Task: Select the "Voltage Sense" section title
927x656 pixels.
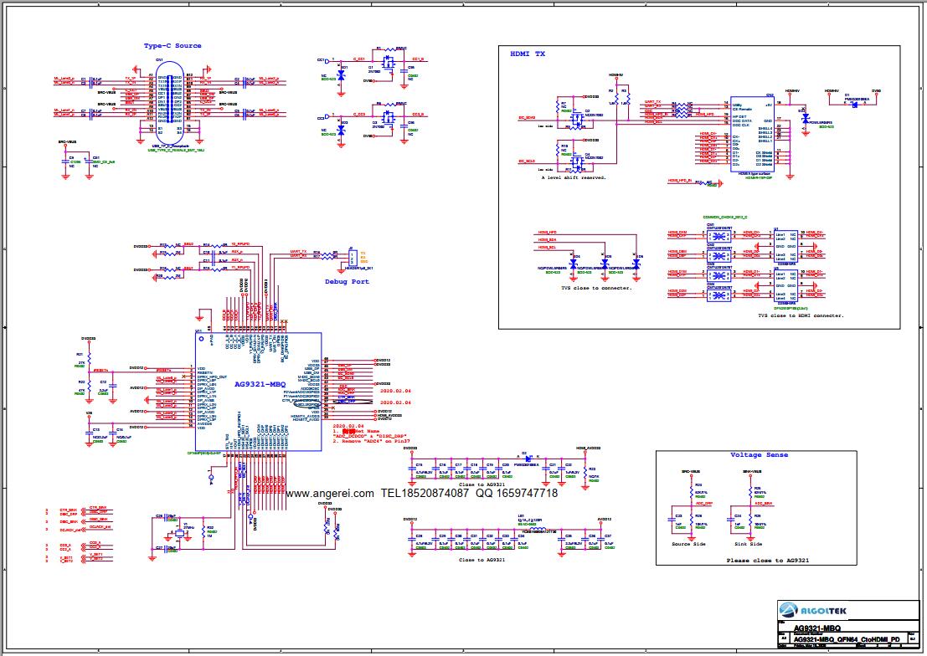Action: tap(758, 454)
